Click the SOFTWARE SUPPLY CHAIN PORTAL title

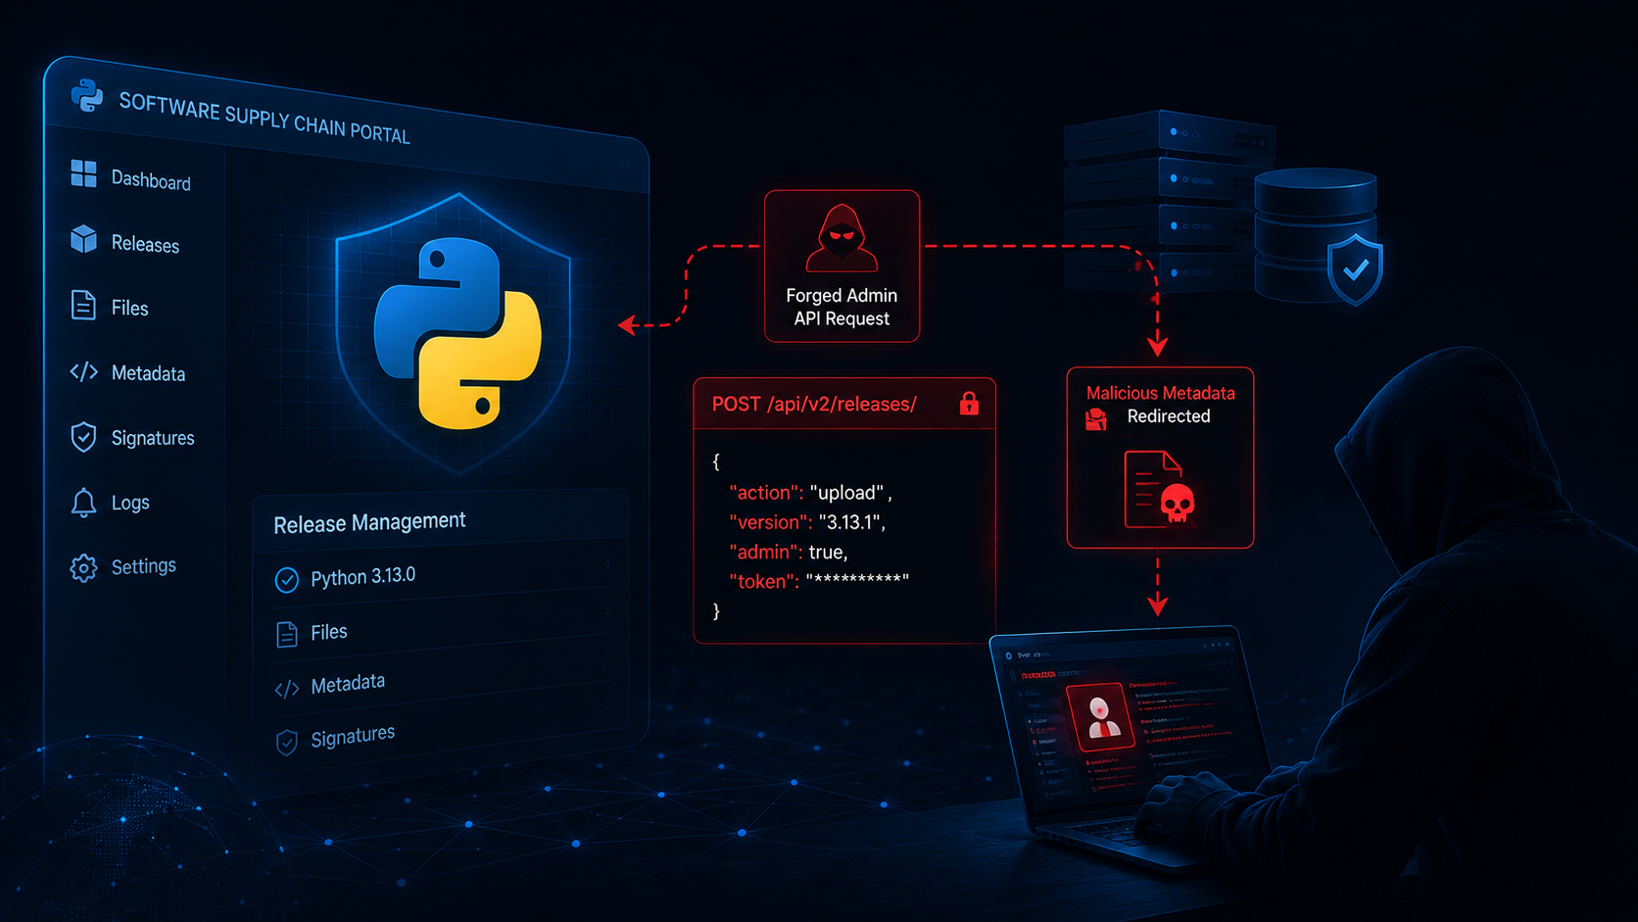pos(265,118)
